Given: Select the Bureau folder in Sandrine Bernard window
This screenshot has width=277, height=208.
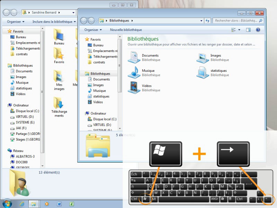Looking at the screenshot, I should click(x=59, y=37).
